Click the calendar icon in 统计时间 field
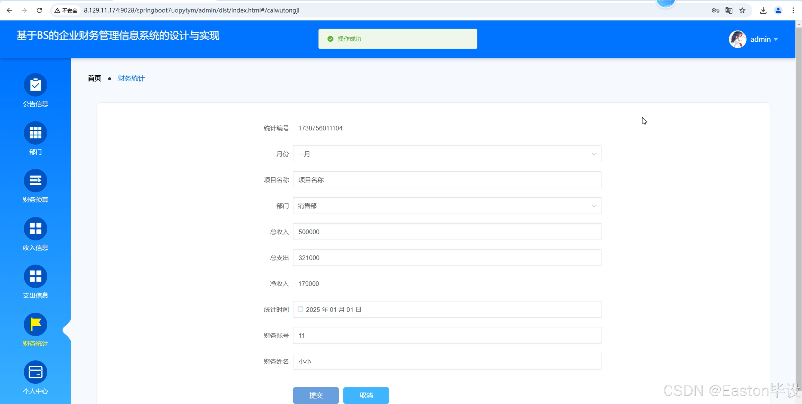The width and height of the screenshot is (802, 404). (300, 309)
